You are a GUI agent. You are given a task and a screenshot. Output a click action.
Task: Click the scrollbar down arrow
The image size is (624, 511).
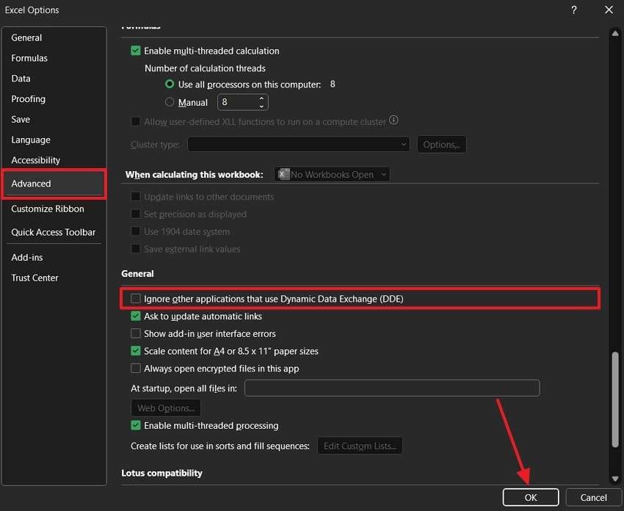(615, 479)
